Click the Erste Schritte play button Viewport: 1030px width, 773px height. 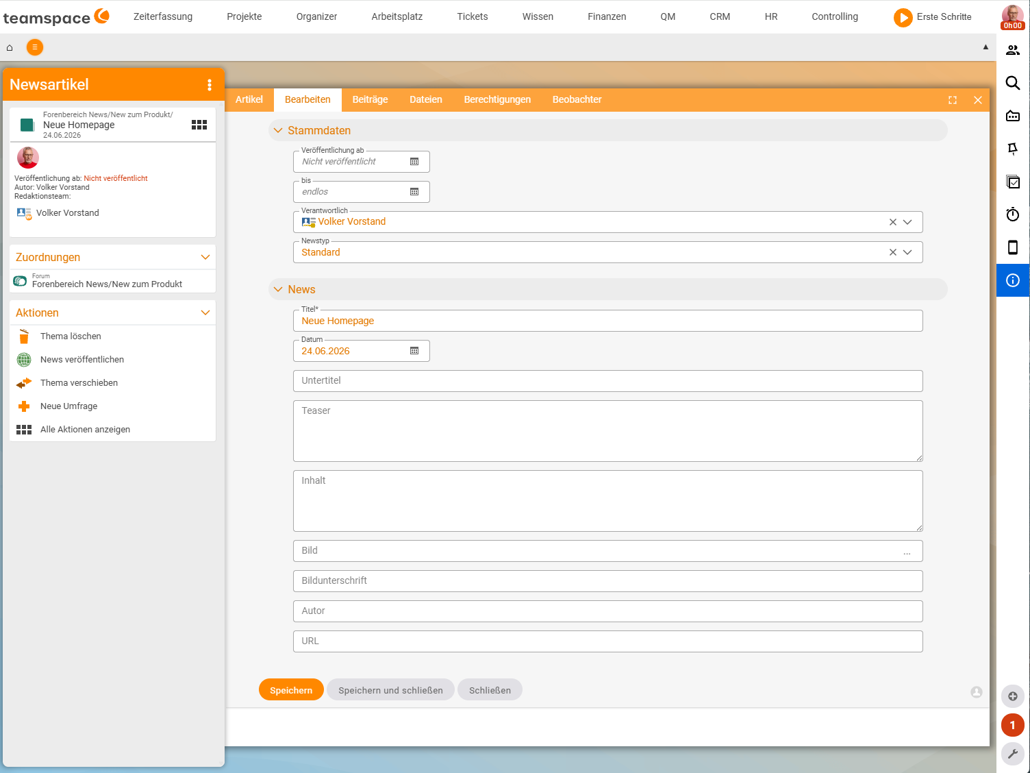click(903, 17)
